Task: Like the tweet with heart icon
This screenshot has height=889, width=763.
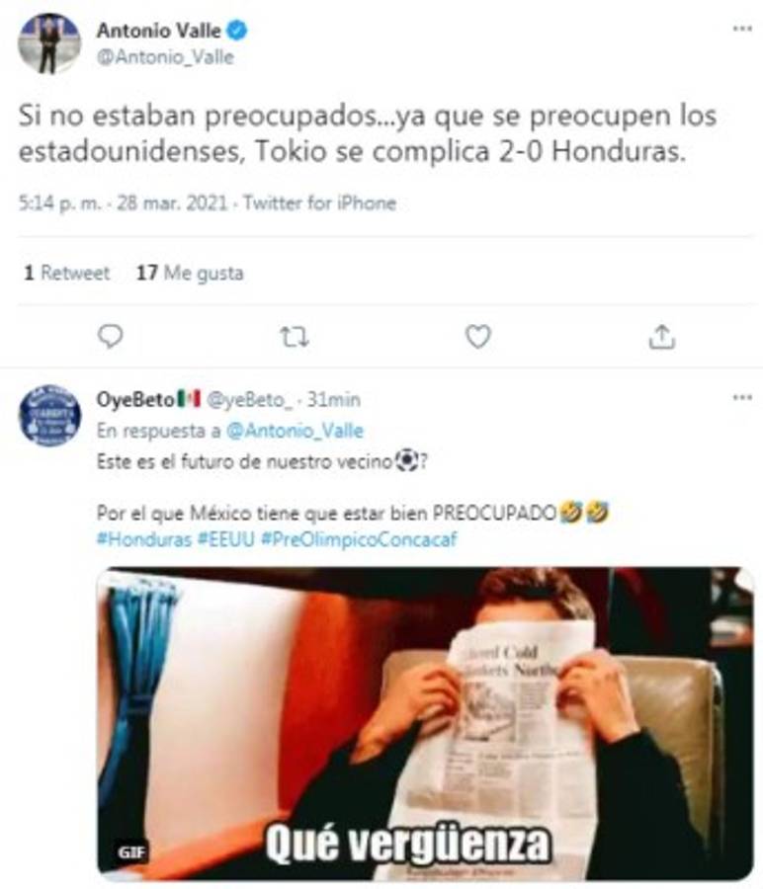Action: coord(478,337)
